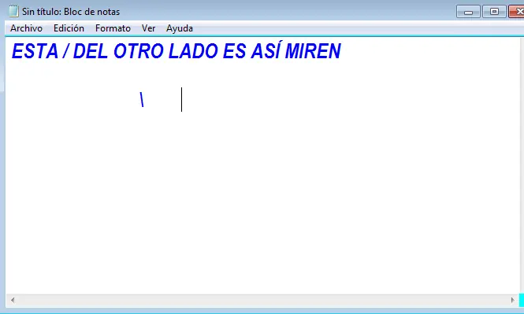Close the Bloc de notas window
The image size is (524, 314).
pos(517,12)
